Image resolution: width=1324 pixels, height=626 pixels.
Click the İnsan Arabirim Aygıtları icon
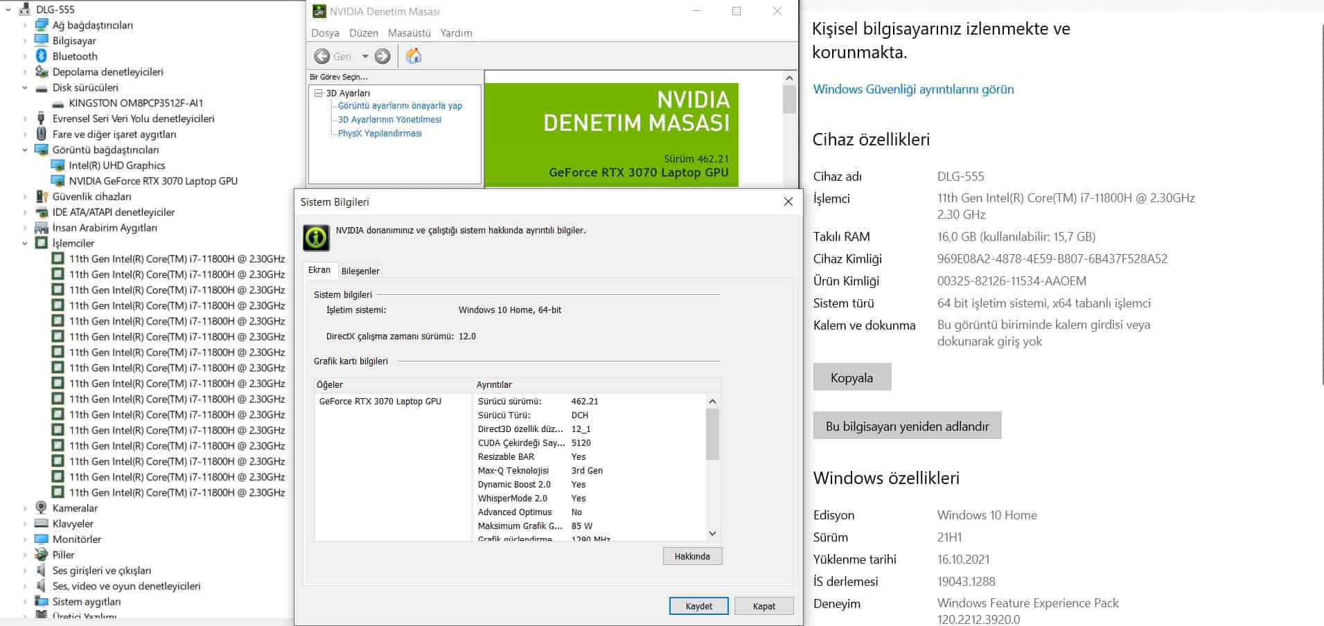41,228
